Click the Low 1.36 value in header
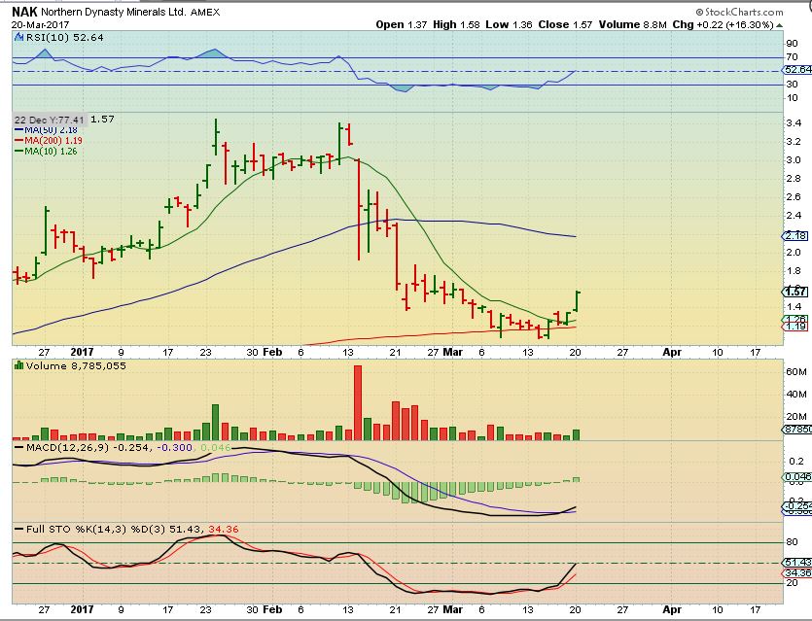This screenshot has height=621, width=812. coord(509,24)
